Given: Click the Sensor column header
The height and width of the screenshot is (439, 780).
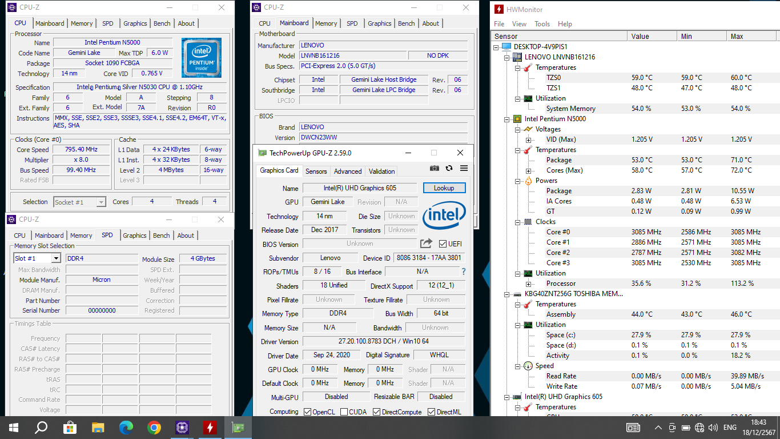Looking at the screenshot, I should click(559, 36).
